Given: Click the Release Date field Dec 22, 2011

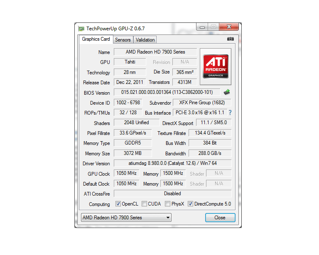Looking at the screenshot, I should coord(130,82).
